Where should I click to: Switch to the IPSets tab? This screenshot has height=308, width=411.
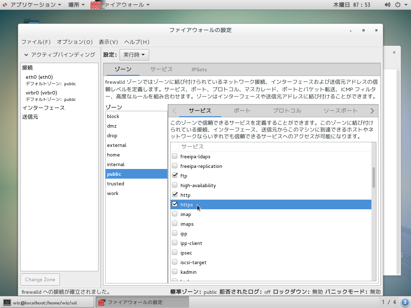[x=199, y=70]
